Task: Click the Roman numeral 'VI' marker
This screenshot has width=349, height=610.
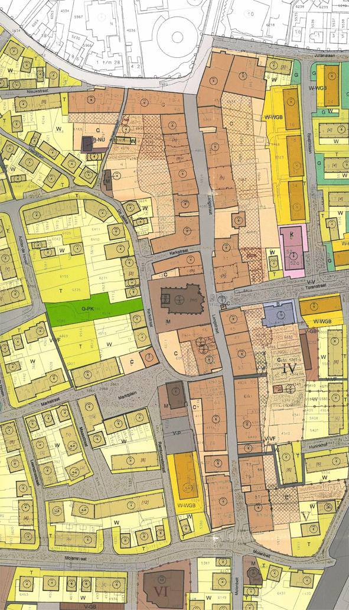Action: pos(161,592)
